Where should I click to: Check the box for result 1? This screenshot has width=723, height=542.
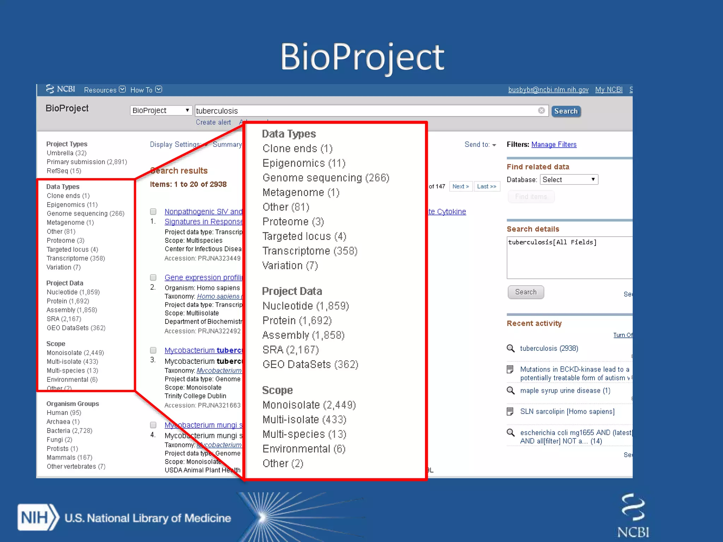click(x=153, y=211)
